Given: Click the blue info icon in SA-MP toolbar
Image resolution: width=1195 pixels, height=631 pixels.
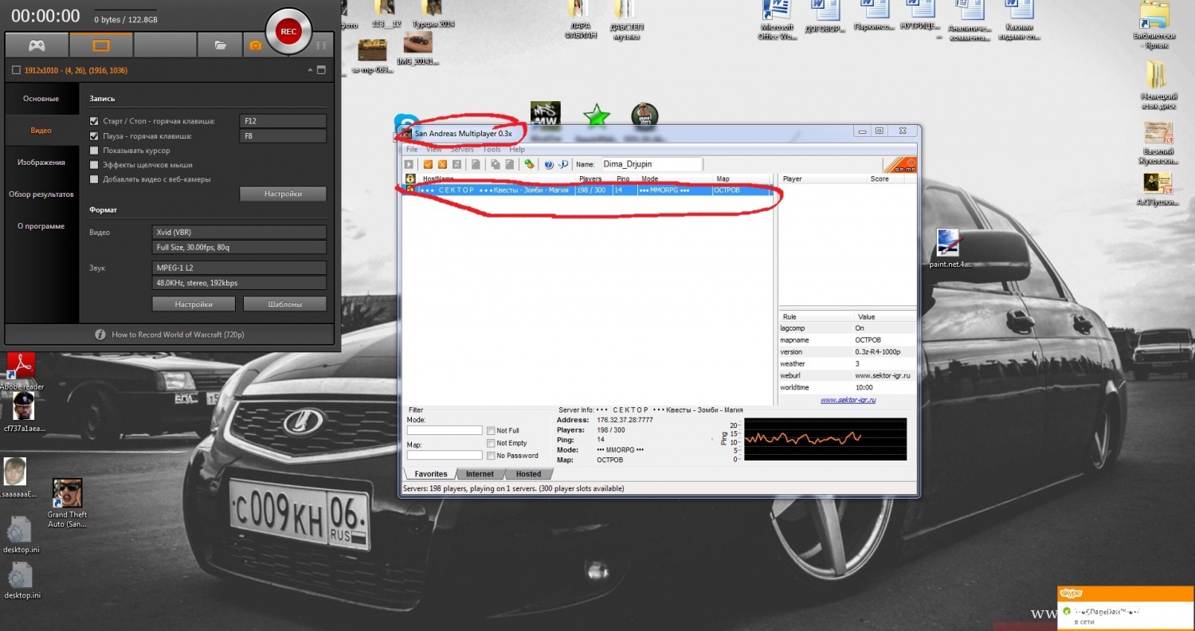Looking at the screenshot, I should [x=562, y=164].
